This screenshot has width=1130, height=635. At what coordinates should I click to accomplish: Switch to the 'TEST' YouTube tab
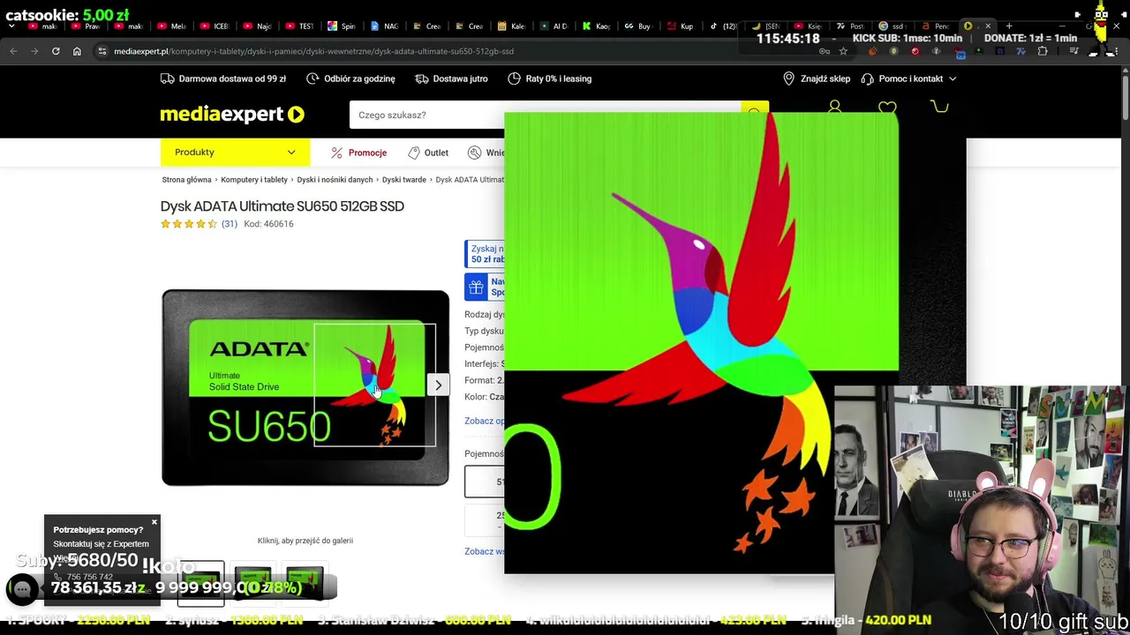pyautogui.click(x=298, y=26)
